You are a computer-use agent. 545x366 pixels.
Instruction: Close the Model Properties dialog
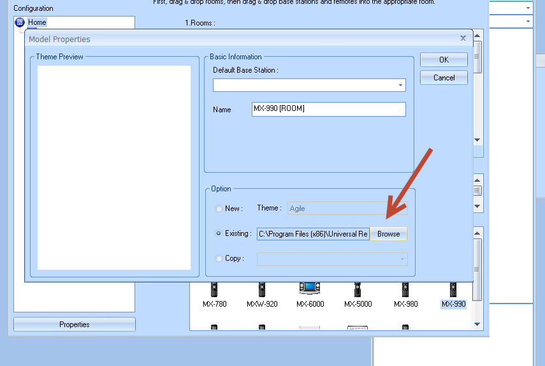463,39
